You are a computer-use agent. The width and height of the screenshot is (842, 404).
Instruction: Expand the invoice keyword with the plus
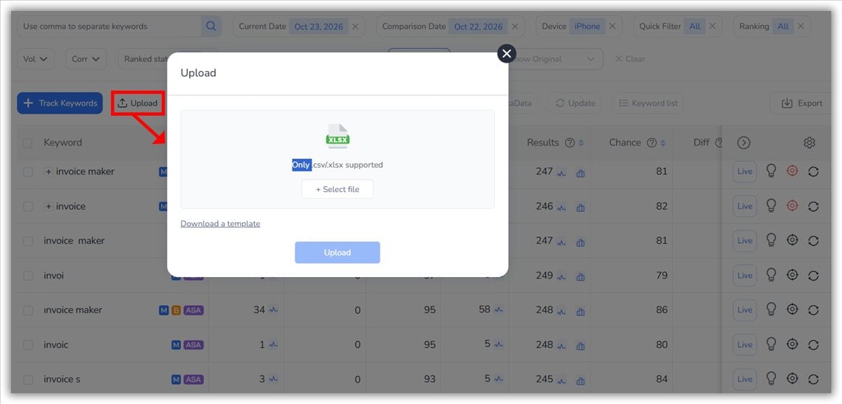click(x=49, y=206)
